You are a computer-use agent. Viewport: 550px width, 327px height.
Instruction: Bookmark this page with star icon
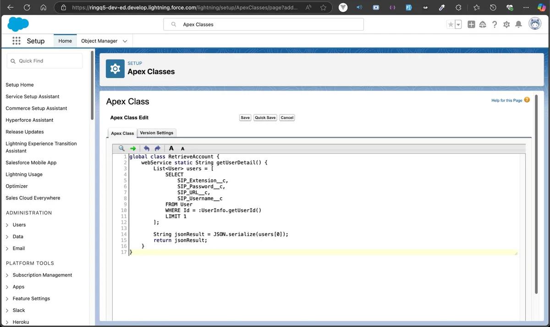[x=323, y=7]
